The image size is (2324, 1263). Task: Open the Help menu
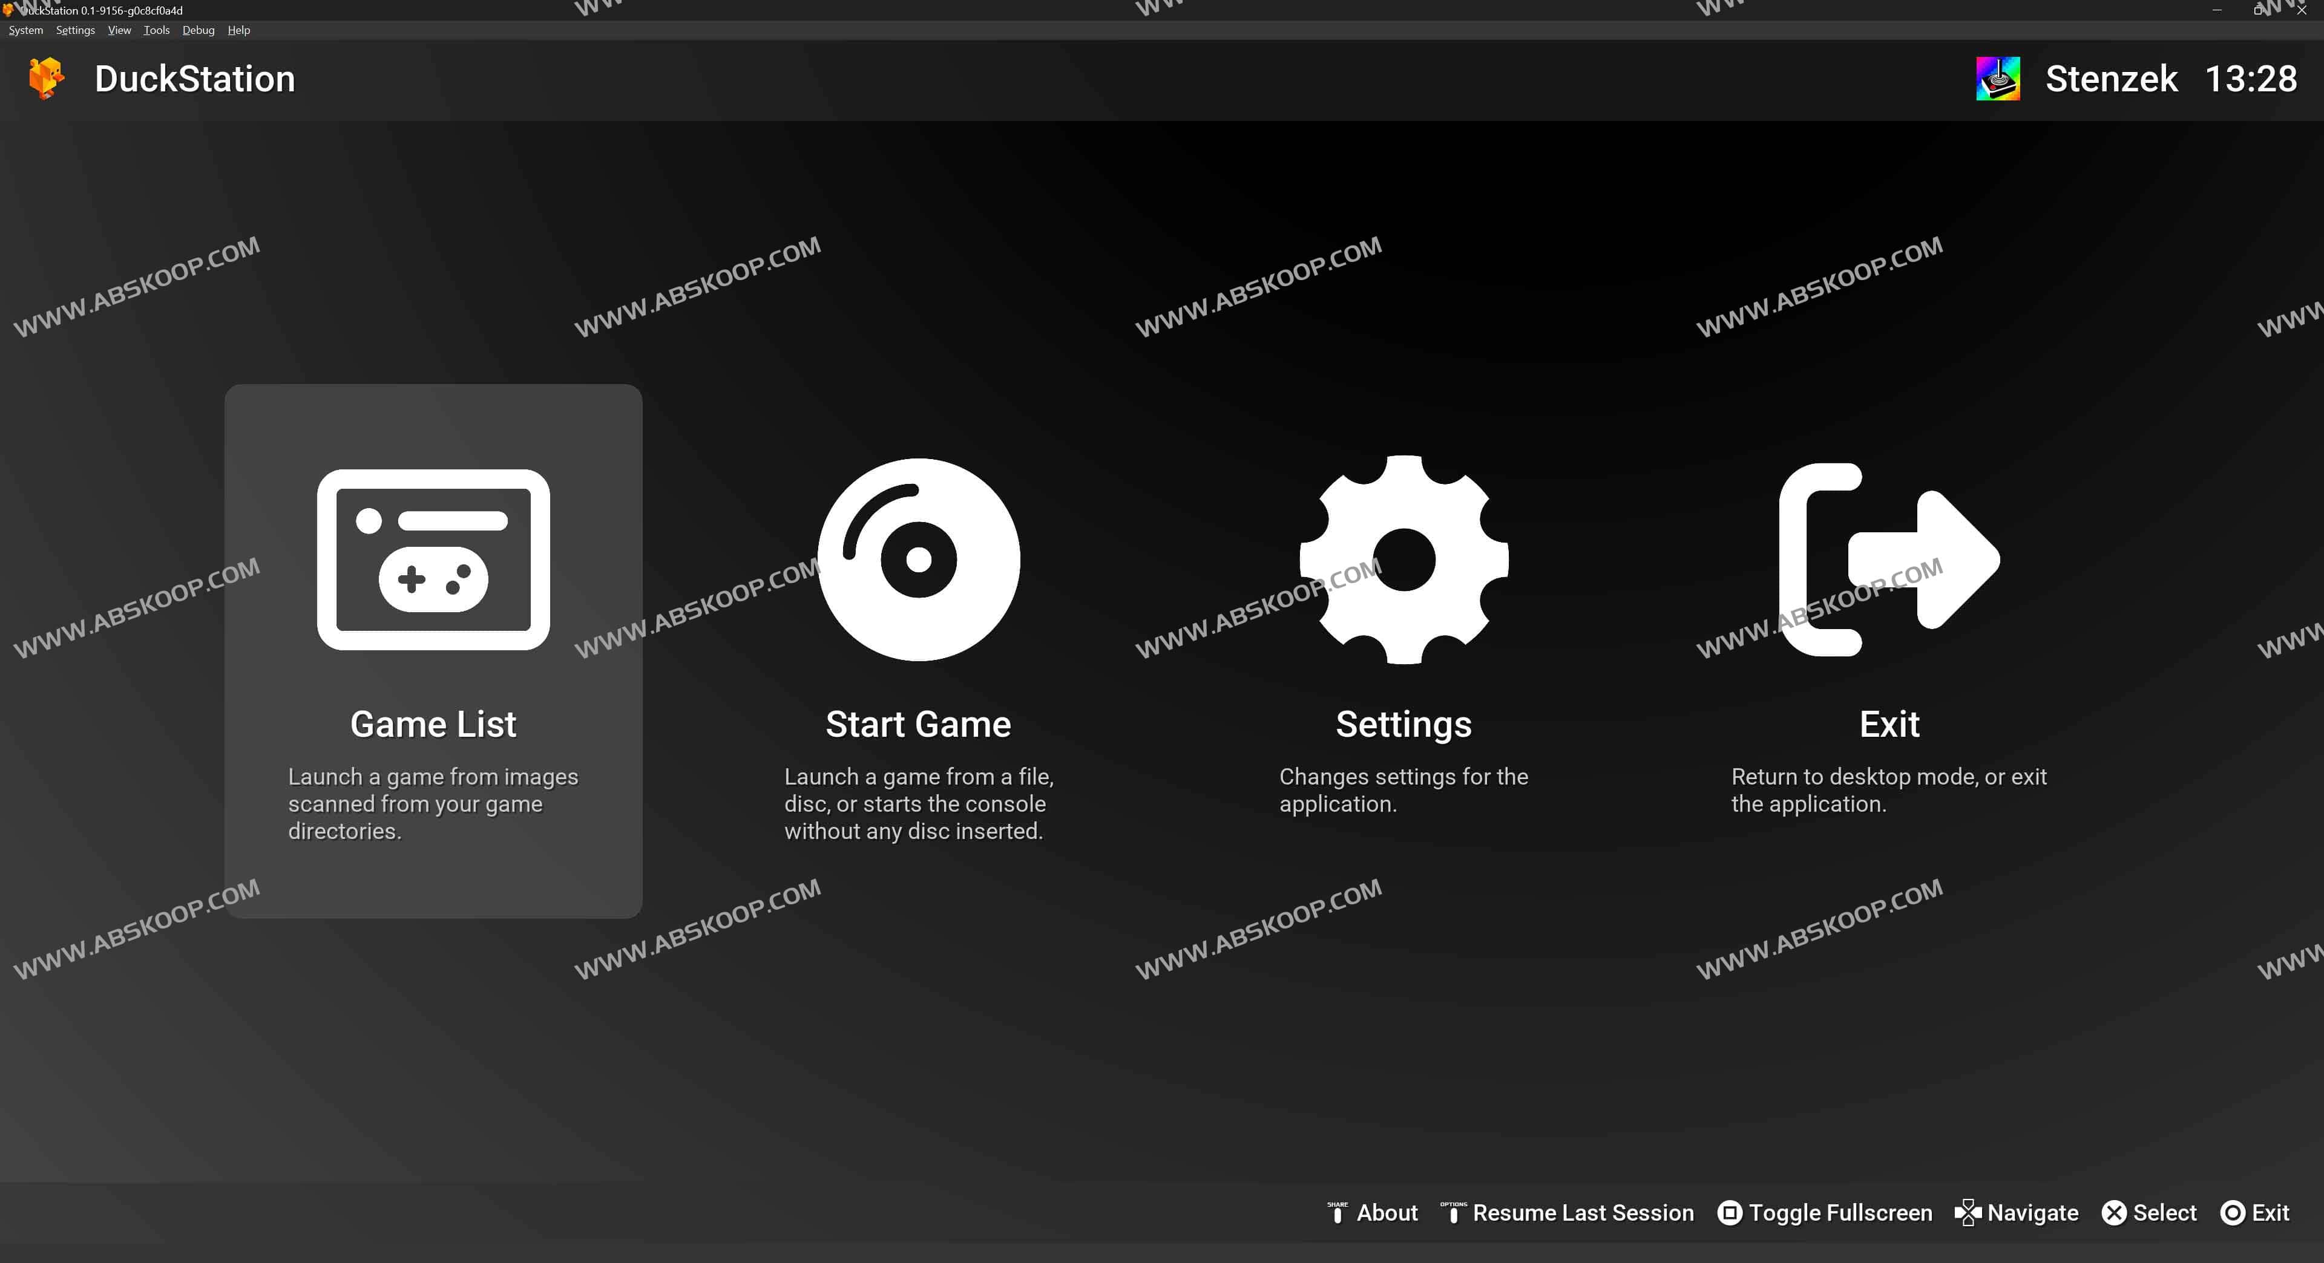tap(238, 30)
